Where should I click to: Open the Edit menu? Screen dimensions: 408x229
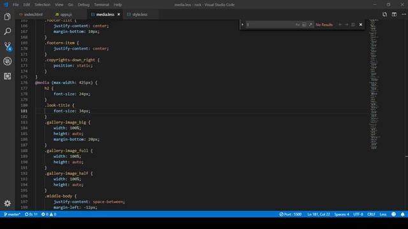26,4
